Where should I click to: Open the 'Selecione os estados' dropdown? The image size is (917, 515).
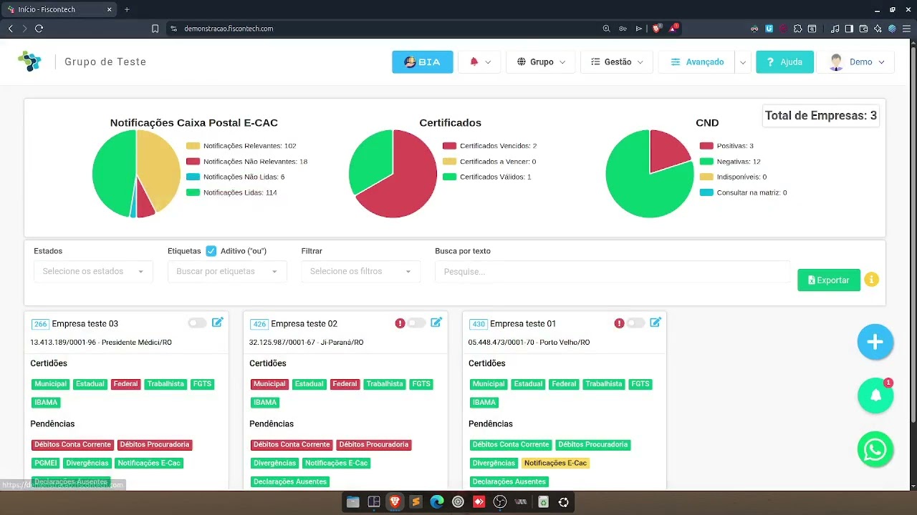93,272
